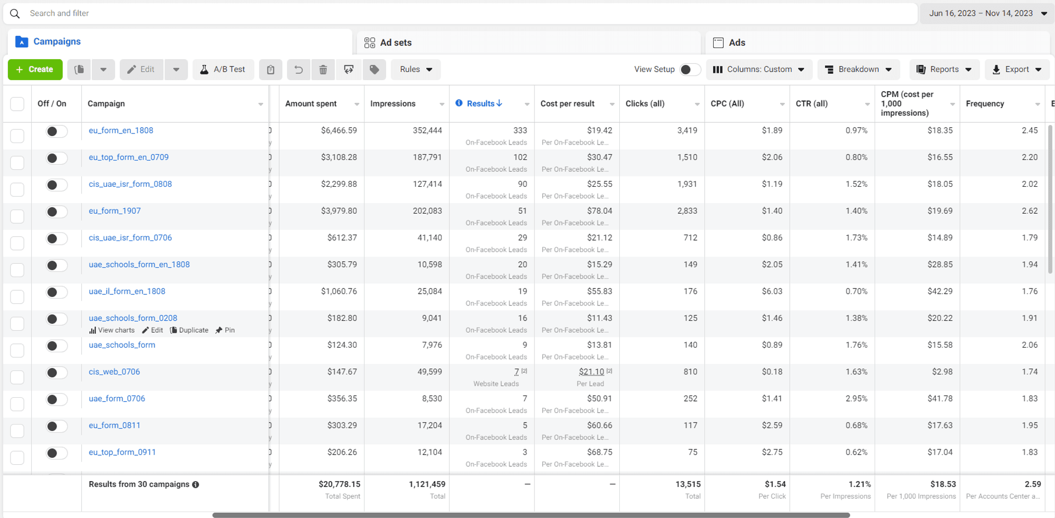Open the Columns: Custom dropdown

click(x=759, y=69)
